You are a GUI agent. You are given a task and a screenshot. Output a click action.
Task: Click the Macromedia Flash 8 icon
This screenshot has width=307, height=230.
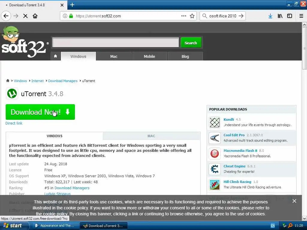click(215, 154)
